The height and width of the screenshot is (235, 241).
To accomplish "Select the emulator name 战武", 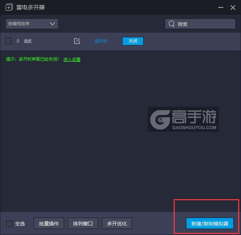I will click(x=28, y=41).
